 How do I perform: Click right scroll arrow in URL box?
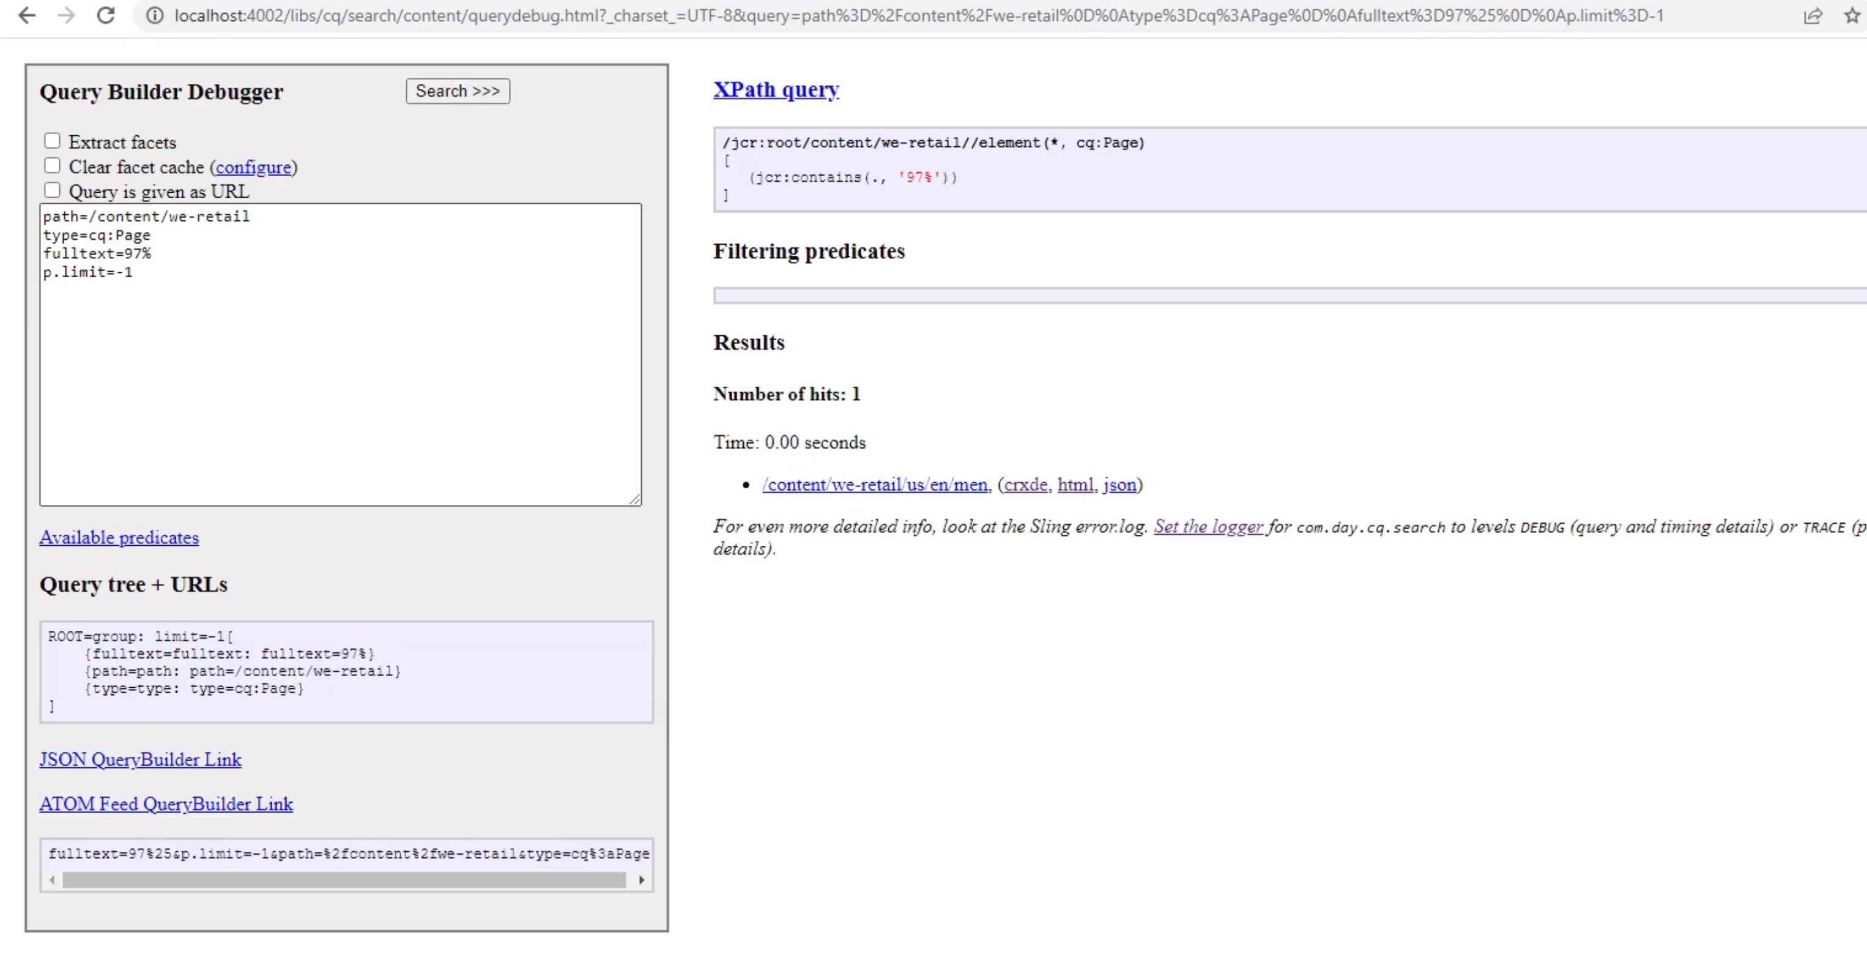click(x=642, y=880)
